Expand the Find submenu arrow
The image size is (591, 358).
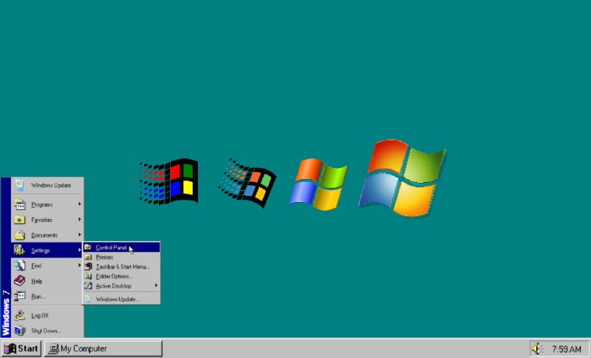click(80, 266)
